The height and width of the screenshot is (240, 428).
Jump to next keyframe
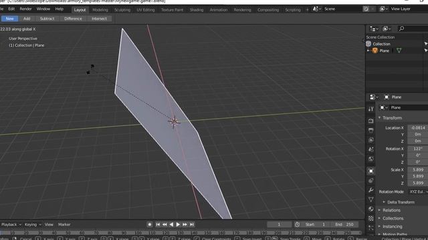185,225
